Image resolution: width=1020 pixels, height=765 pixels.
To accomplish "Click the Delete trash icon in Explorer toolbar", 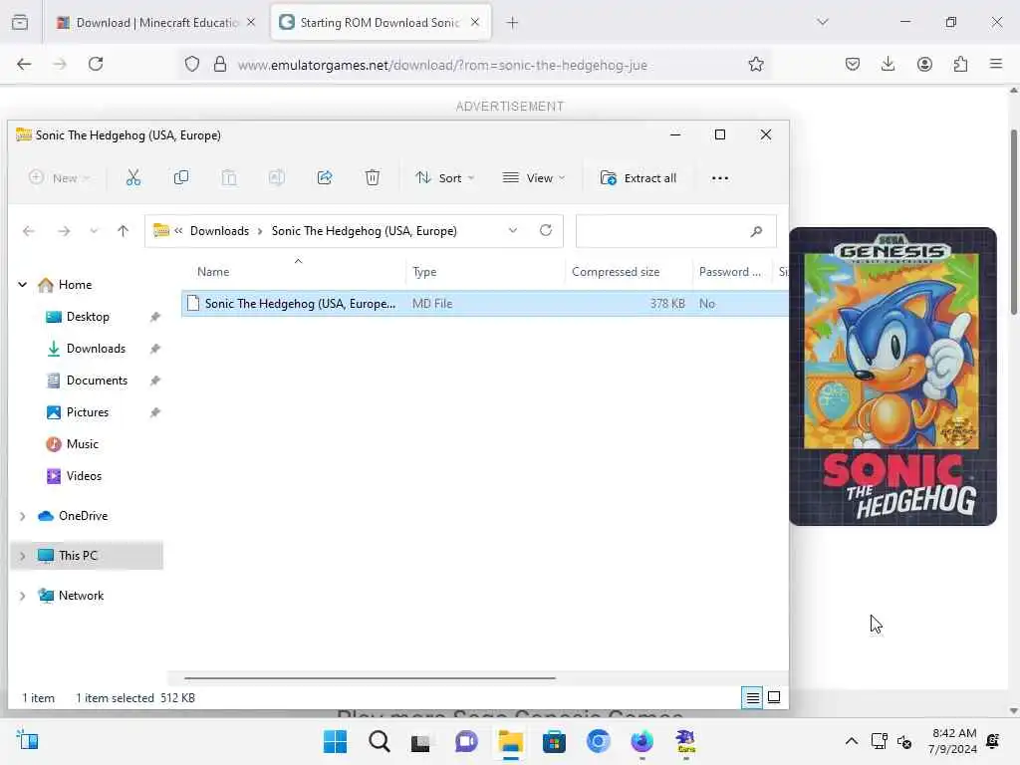I will (373, 177).
